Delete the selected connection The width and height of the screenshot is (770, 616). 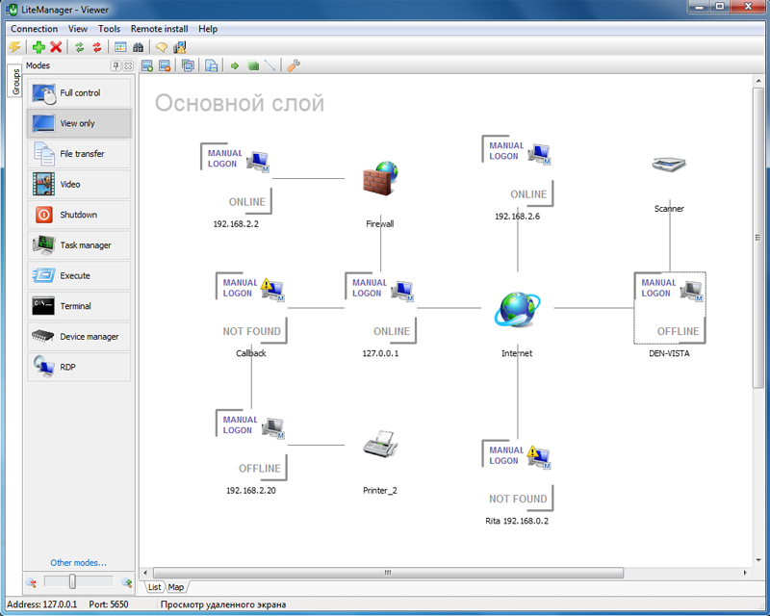pyautogui.click(x=55, y=47)
